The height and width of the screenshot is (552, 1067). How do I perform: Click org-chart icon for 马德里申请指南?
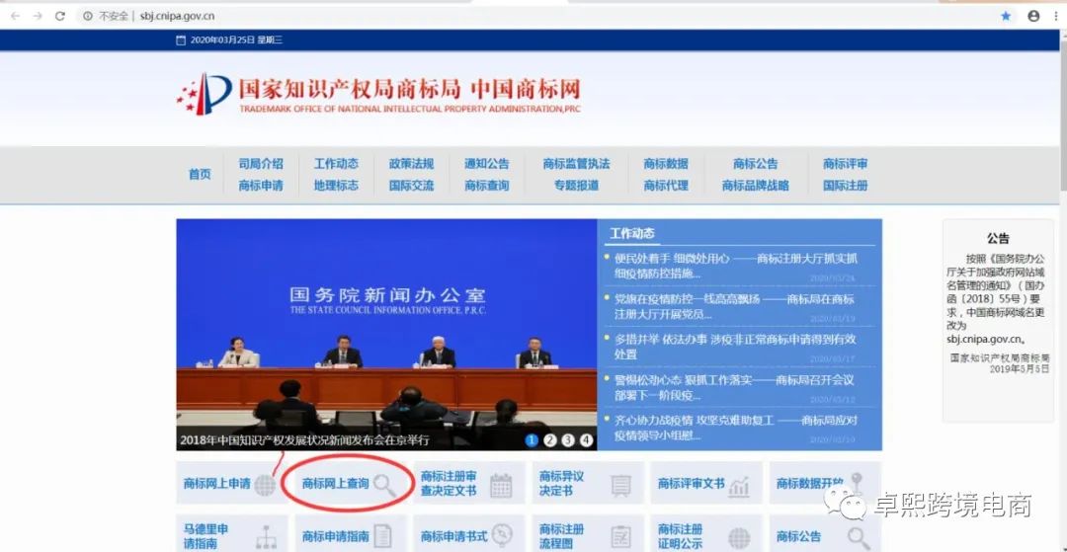click(x=266, y=537)
